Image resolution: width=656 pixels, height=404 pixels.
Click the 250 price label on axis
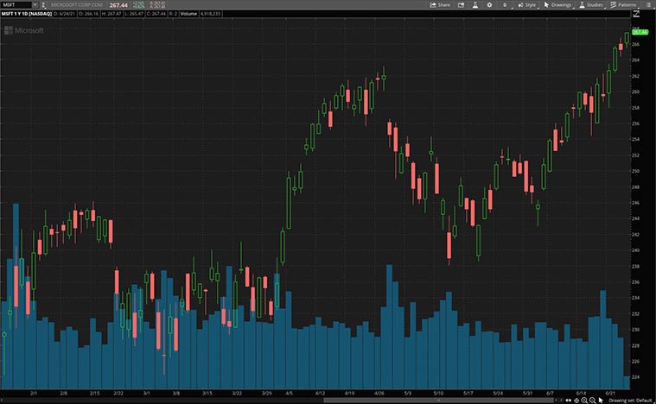pos(635,171)
